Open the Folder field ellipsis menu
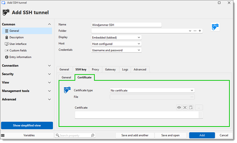Screen dimensions: 237x143 pos(195,31)
